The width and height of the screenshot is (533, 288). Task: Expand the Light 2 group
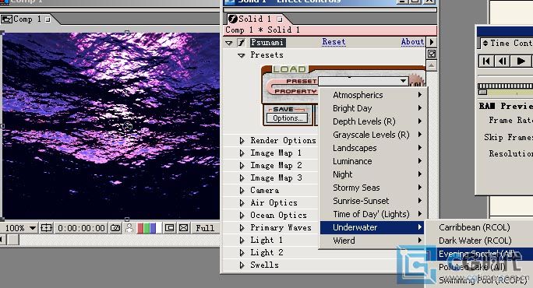(242, 253)
